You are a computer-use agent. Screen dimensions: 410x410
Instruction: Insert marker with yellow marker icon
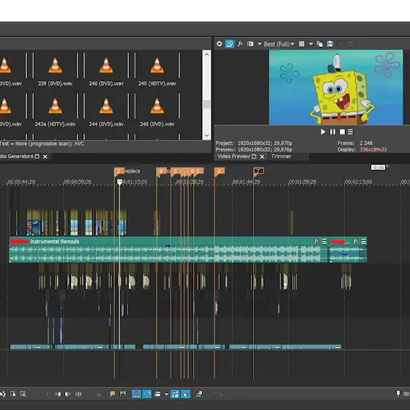click(x=113, y=394)
